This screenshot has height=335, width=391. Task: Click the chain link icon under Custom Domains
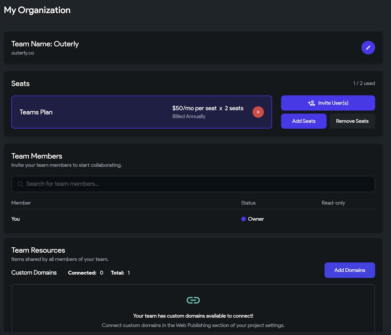pos(193,300)
